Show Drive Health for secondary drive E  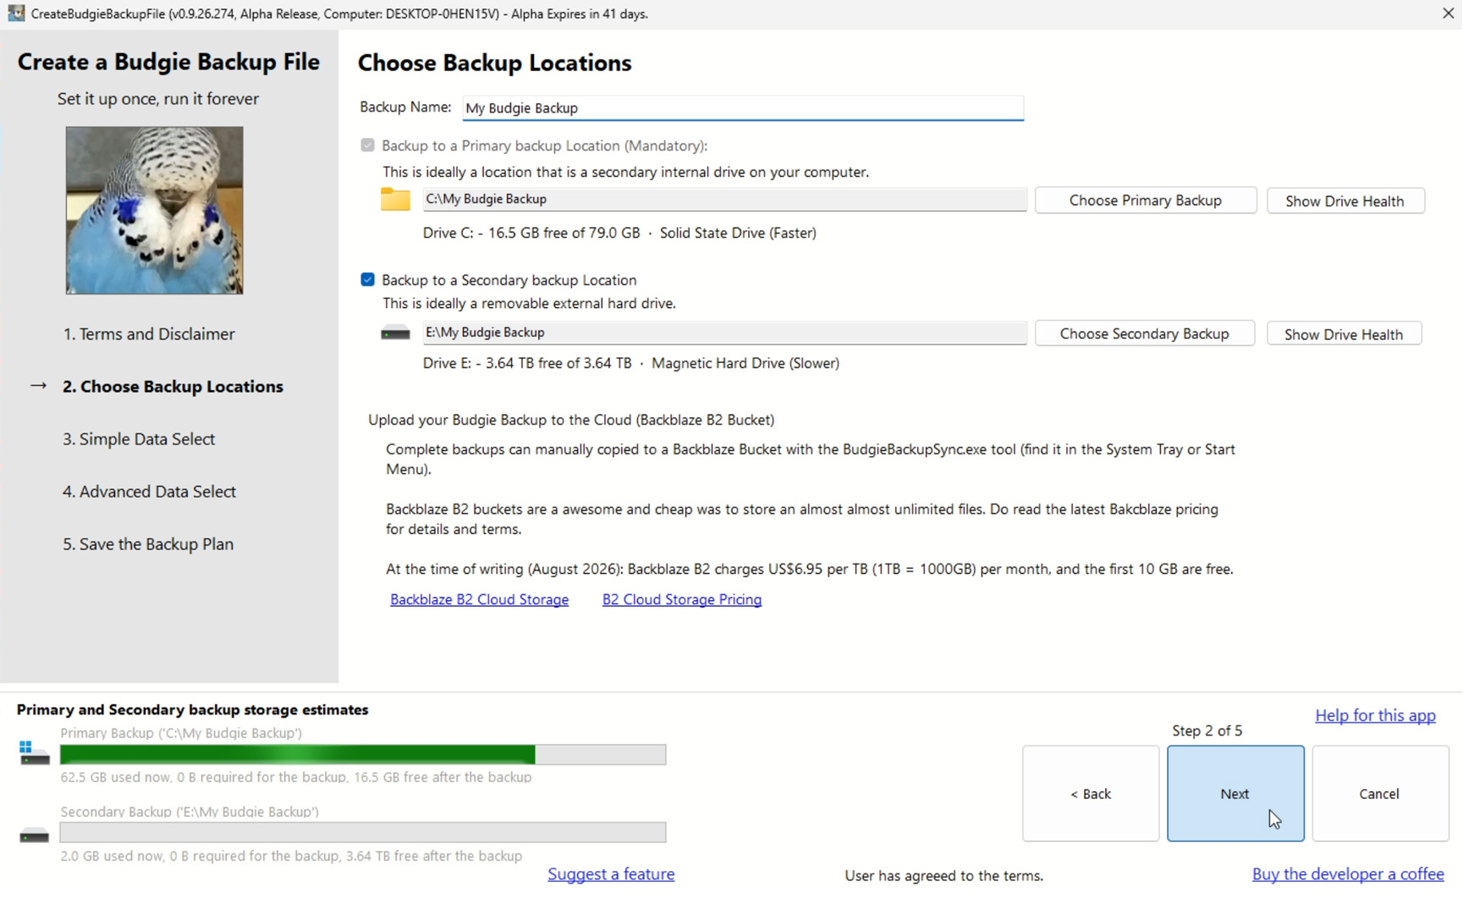point(1344,333)
